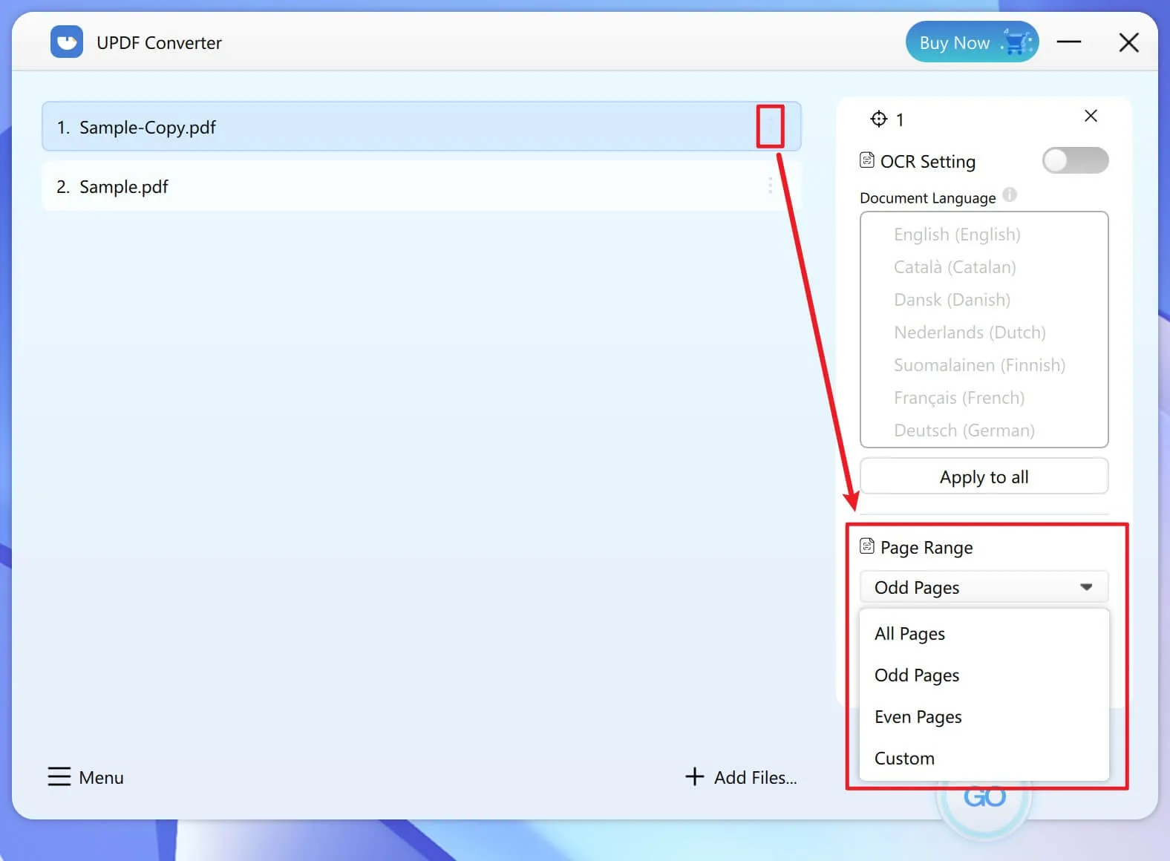The width and height of the screenshot is (1170, 861).
Task: Click the plus icon beside Add Files
Action: tap(694, 776)
